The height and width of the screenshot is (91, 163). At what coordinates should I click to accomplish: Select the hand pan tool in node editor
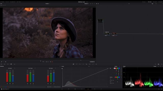coord(98,4)
